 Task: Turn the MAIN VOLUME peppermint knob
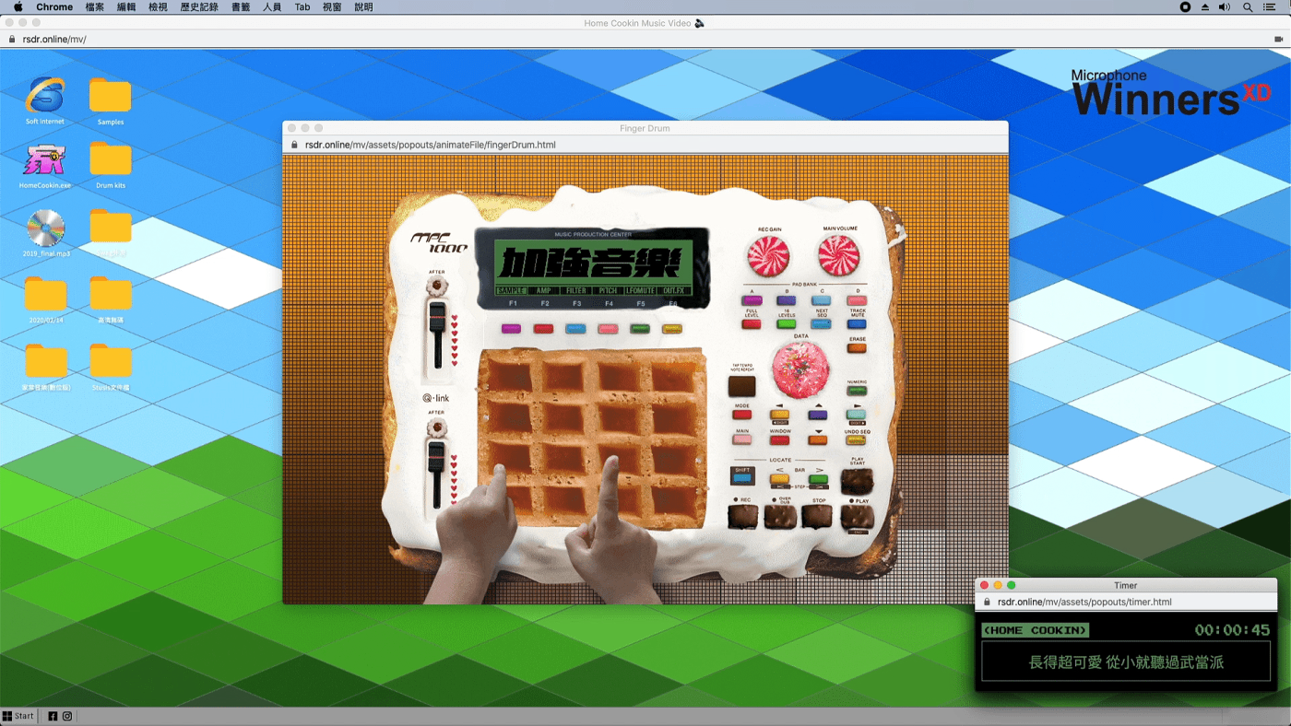[839, 255]
